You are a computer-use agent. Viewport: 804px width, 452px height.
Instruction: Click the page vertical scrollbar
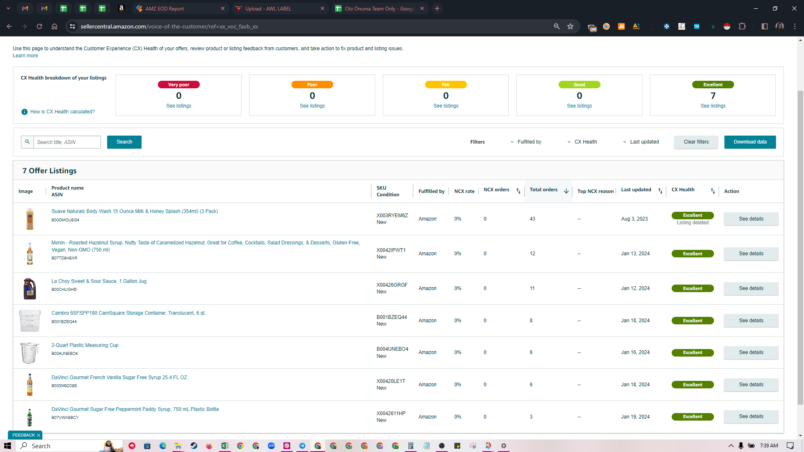point(800,247)
